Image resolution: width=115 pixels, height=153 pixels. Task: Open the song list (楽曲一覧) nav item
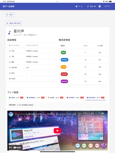(91, 6)
